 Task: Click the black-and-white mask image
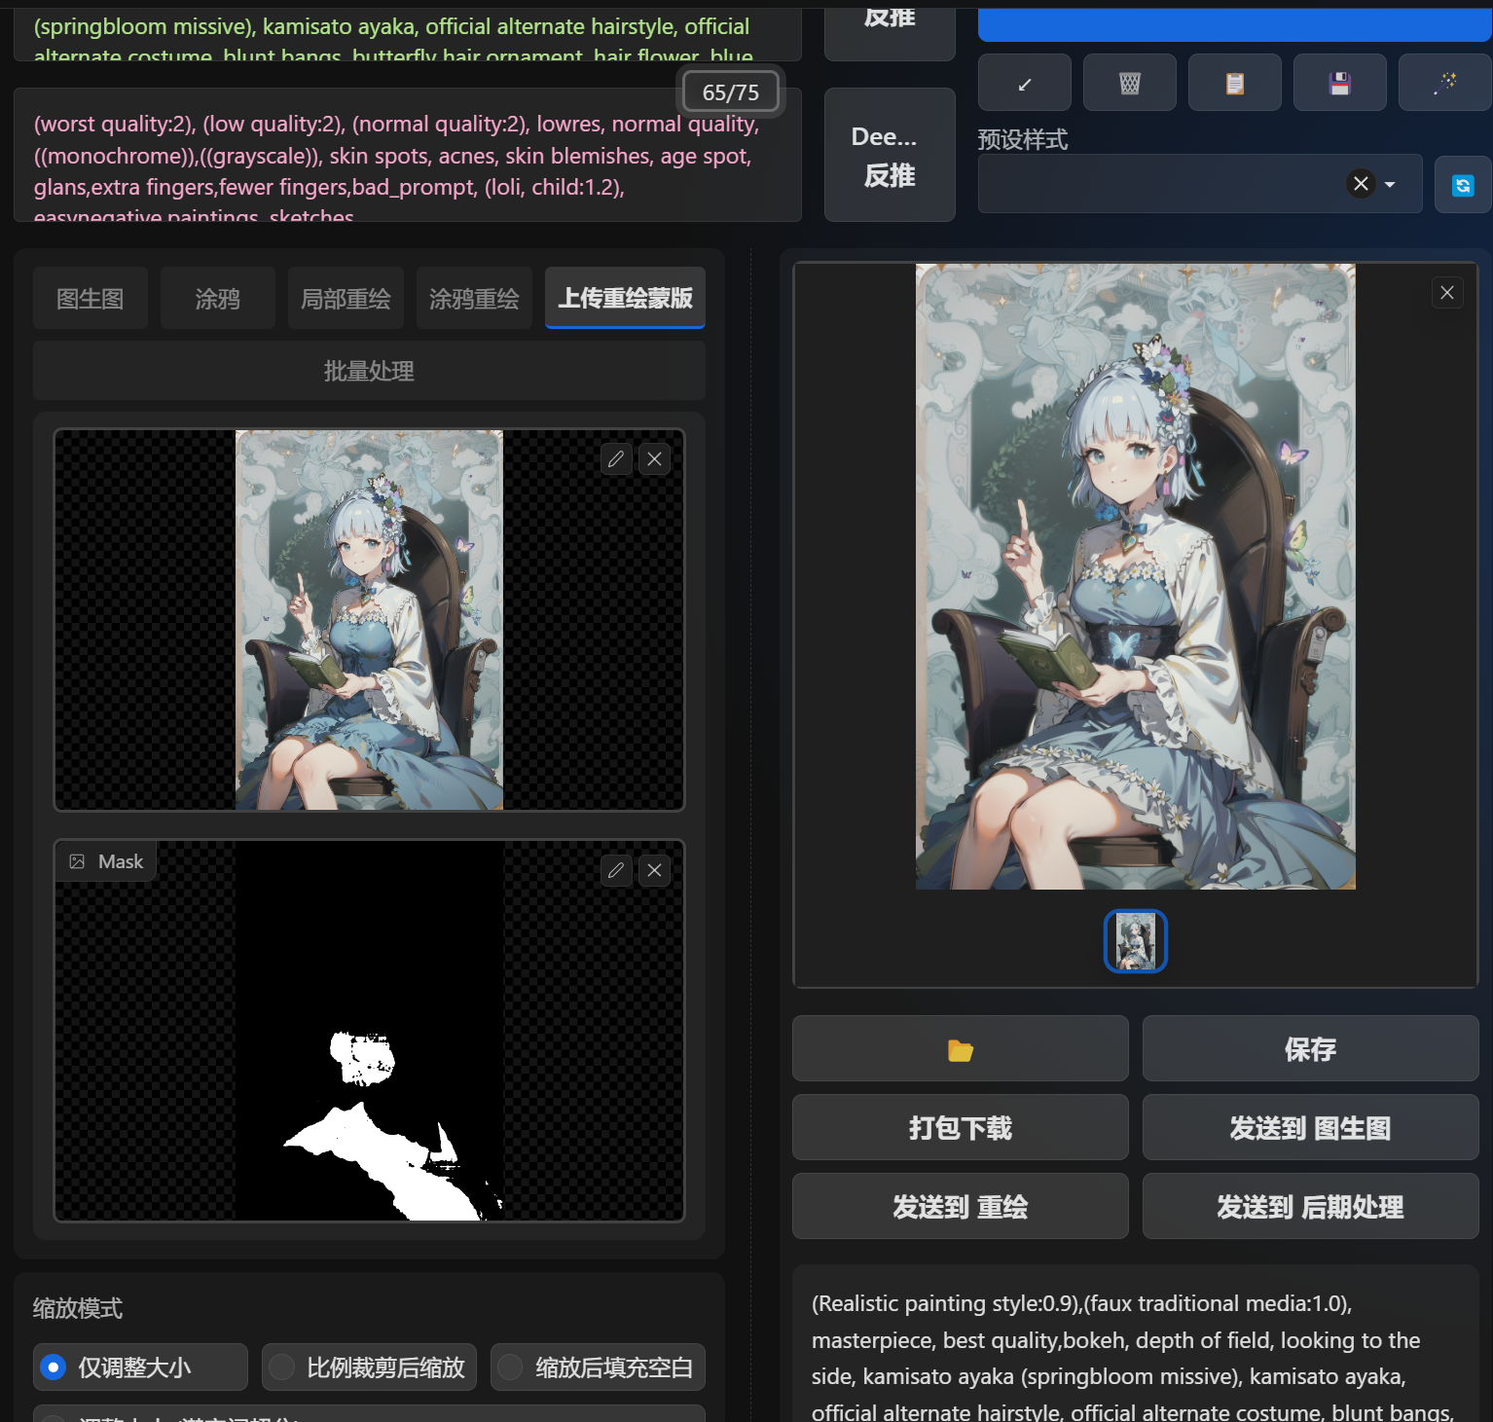[369, 1032]
